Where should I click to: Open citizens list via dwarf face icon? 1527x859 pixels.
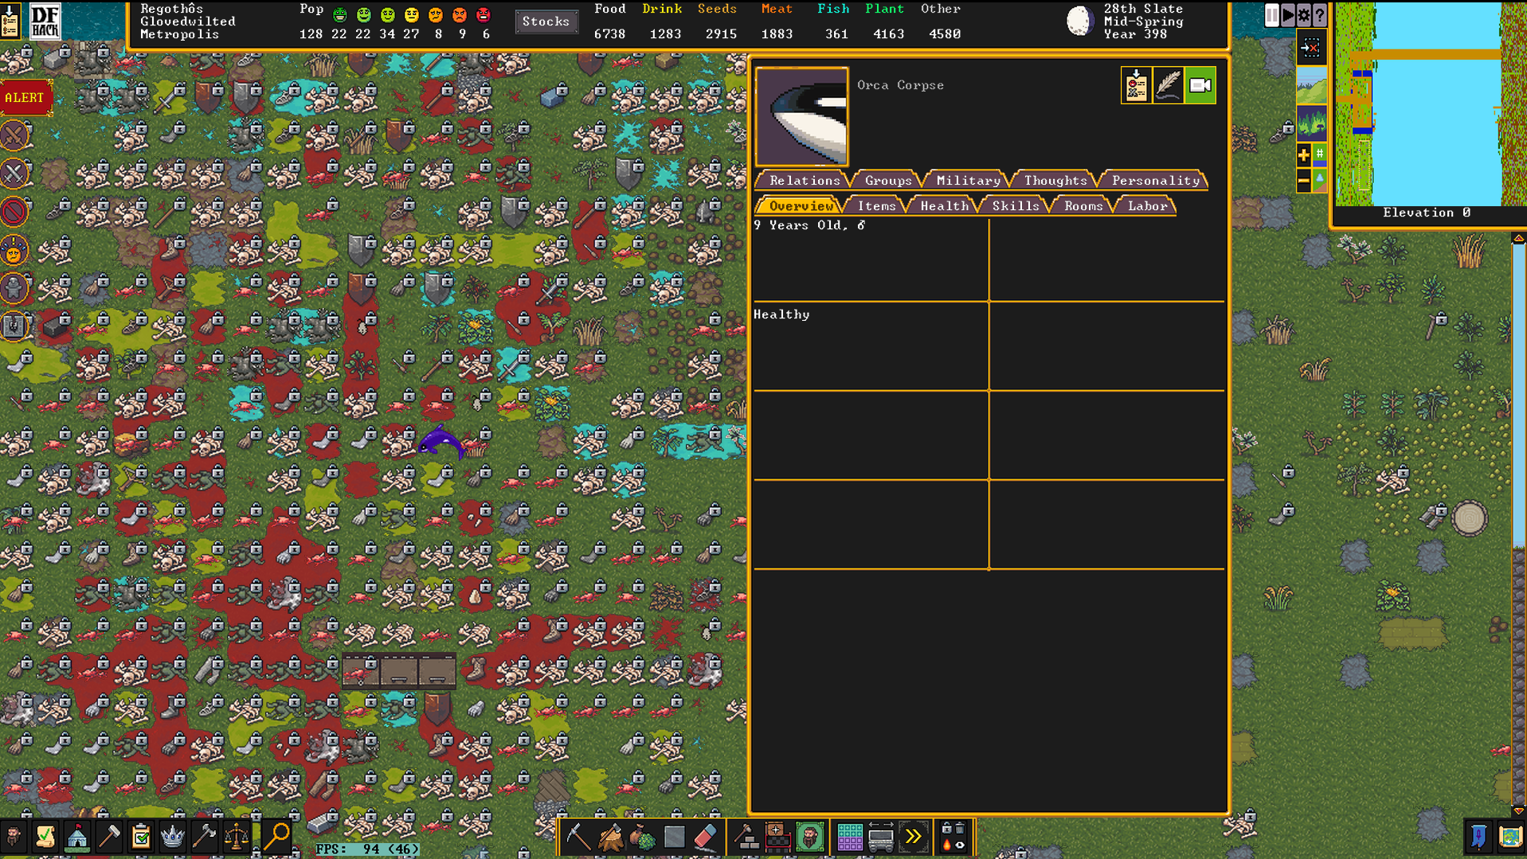(x=14, y=837)
